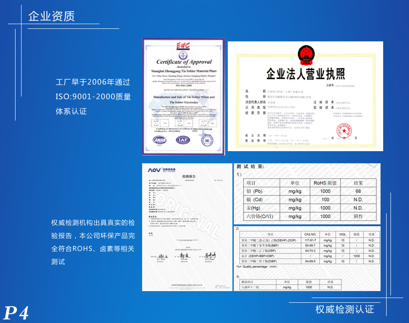
Task: Click the 铅 (Pb) row in results table
Action: (307, 191)
